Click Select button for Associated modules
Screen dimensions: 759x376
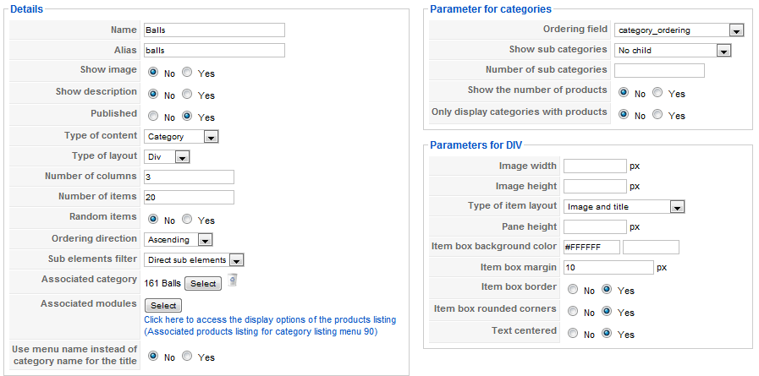coord(163,305)
